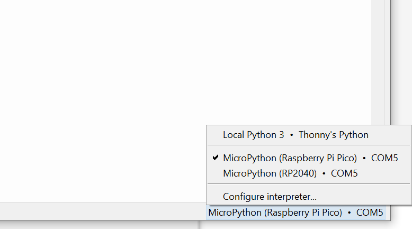Open Configure interpreter... dialog
The height and width of the screenshot is (240, 412).
[270, 197]
